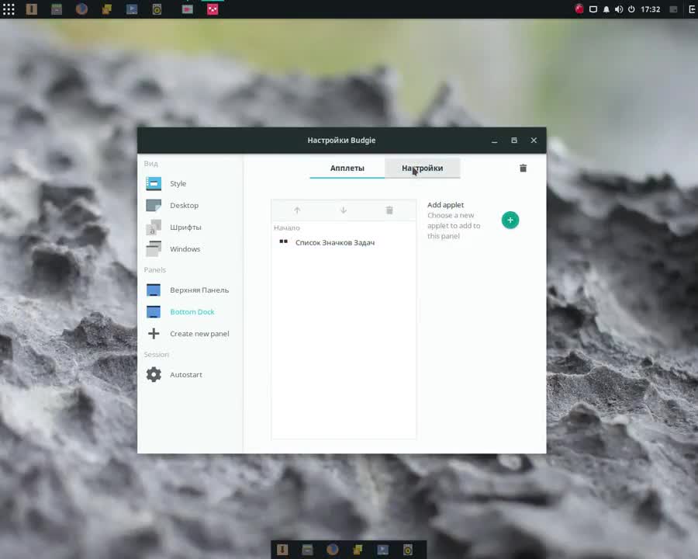Open sticky notes from bottom dock

tap(358, 550)
